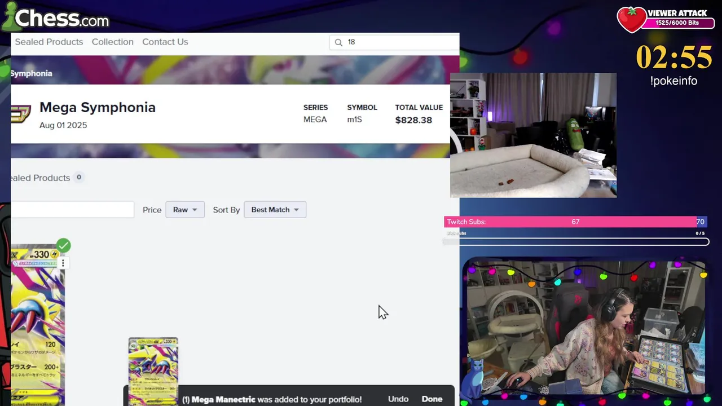722x406 pixels.
Task: Click the 02:55 countdown timer
Action: pyautogui.click(x=674, y=57)
